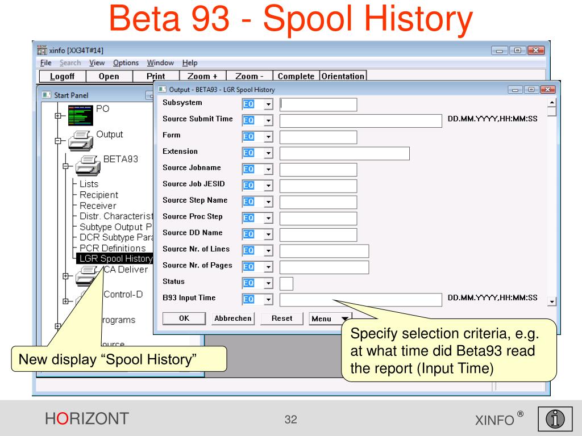Open the Window menu
The height and width of the screenshot is (436, 582).
(x=160, y=62)
